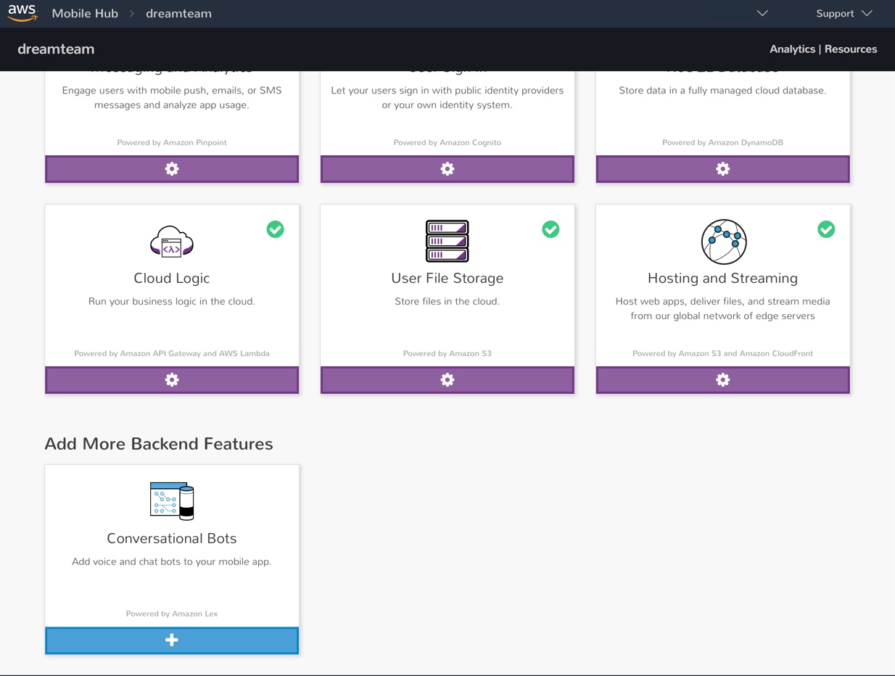Click 'Store files in the cloud.' description
The height and width of the screenshot is (676, 895).
(x=447, y=301)
